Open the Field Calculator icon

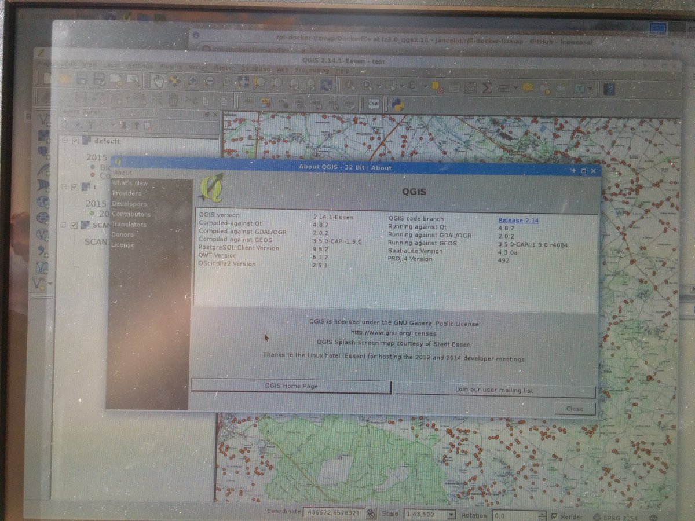[470, 87]
